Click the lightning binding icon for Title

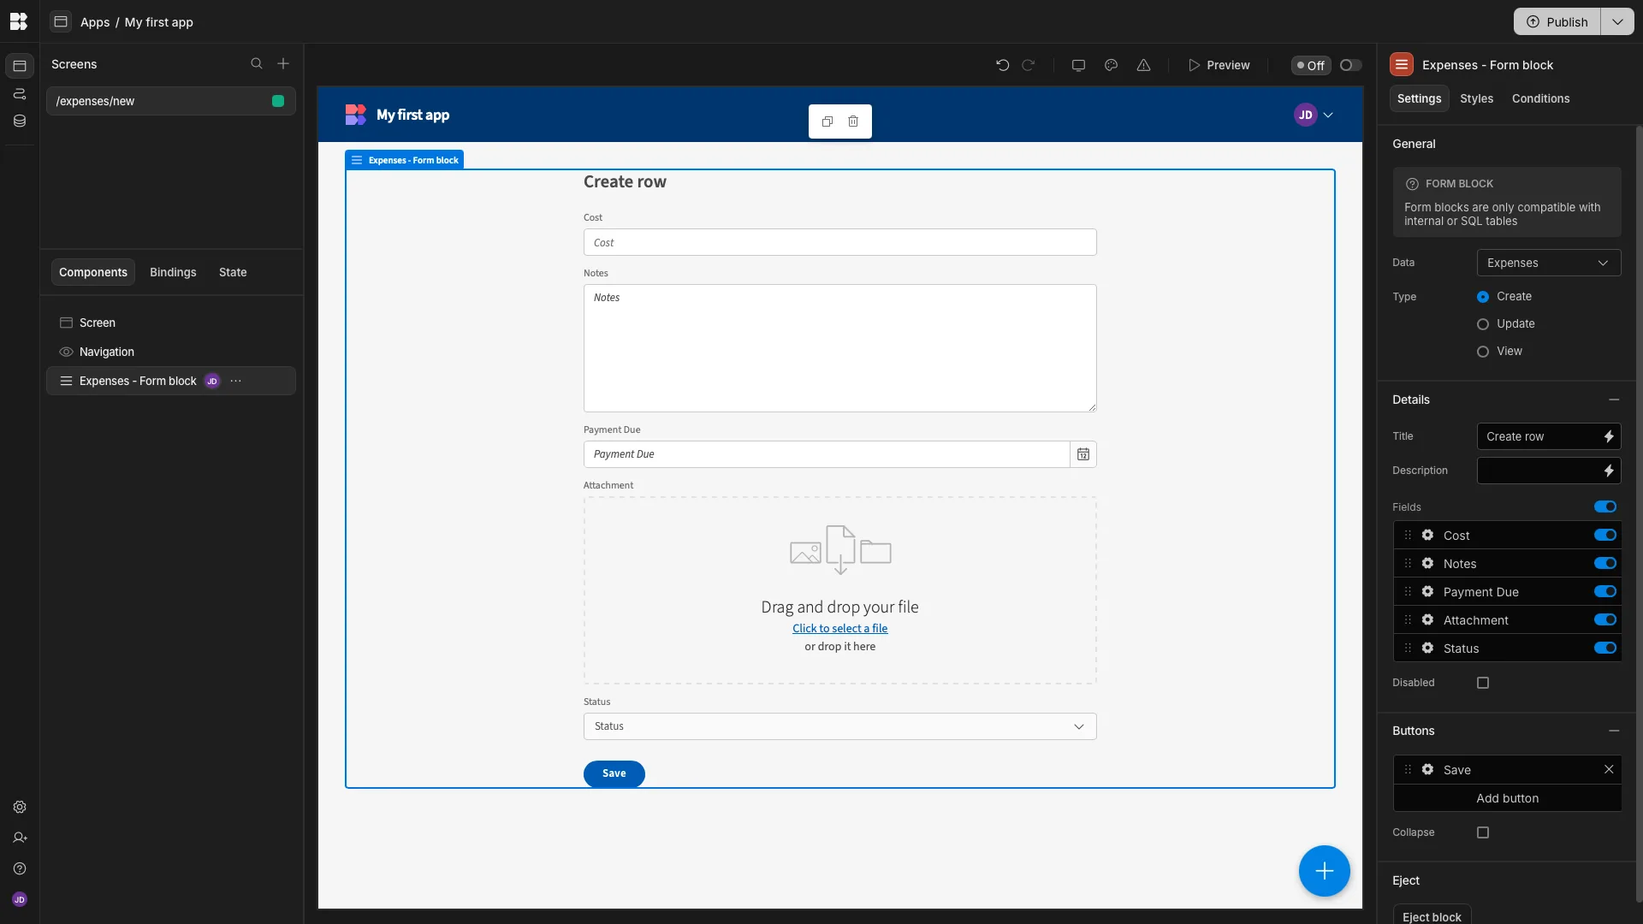click(1609, 436)
